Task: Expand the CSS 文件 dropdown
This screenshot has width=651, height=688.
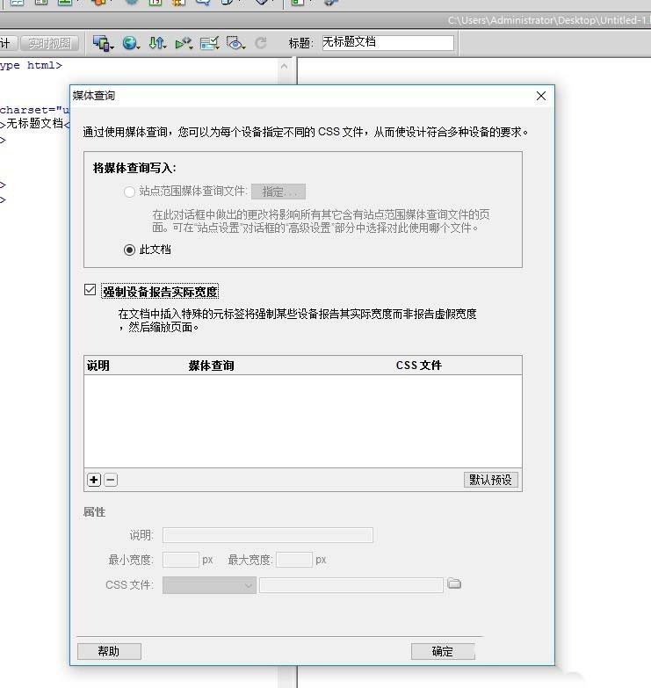Action: click(x=209, y=585)
